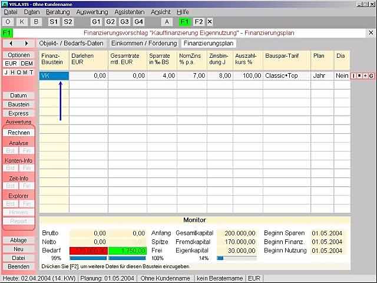The height and width of the screenshot is (283, 377).
Task: Click the Auszahlkurs 100,00 cell
Action: tap(248, 76)
